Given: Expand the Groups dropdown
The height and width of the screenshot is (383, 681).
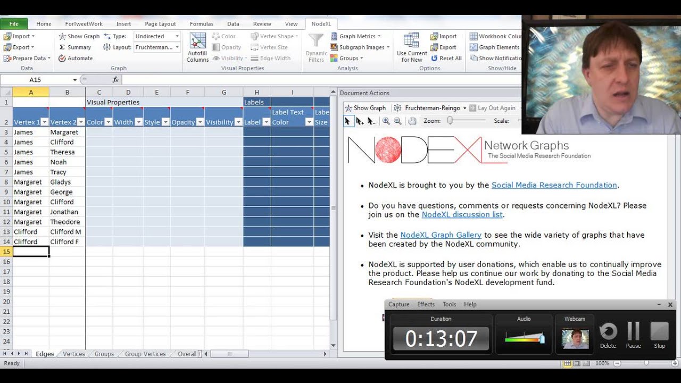Looking at the screenshot, I should 347,59.
